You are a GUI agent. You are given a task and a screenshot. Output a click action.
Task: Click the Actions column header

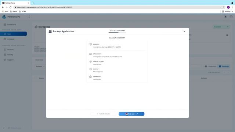(204, 78)
